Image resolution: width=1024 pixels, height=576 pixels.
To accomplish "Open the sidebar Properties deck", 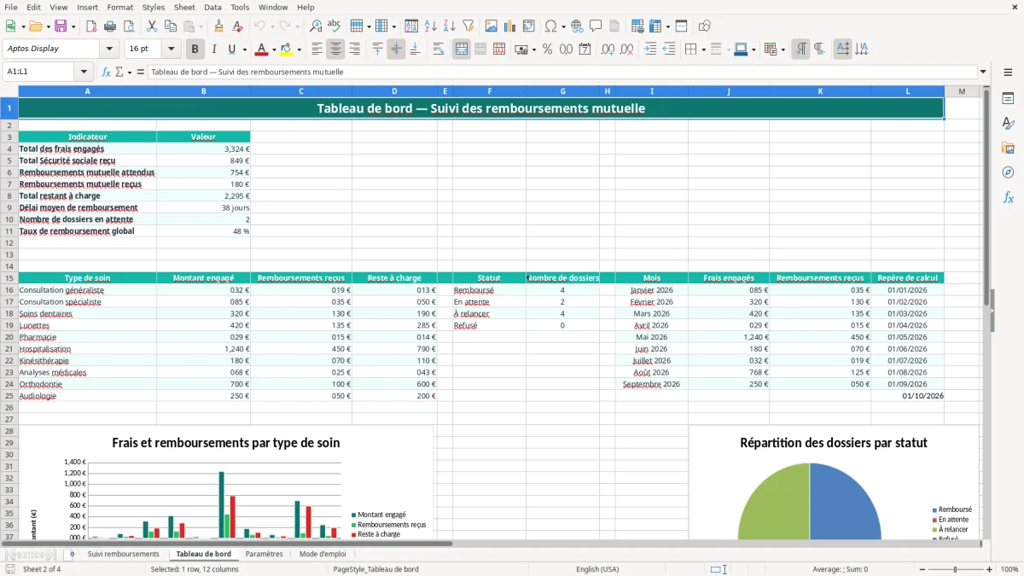I will click(1008, 99).
